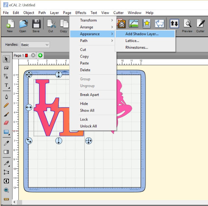Select the Knife tool
The width and height of the screenshot is (208, 206).
[6, 163]
